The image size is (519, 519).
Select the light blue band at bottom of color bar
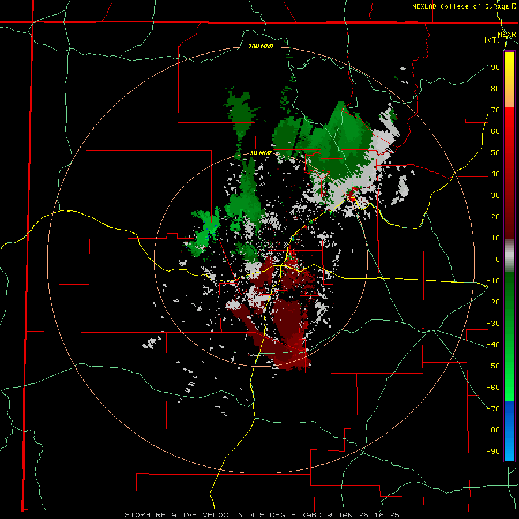coord(509,450)
